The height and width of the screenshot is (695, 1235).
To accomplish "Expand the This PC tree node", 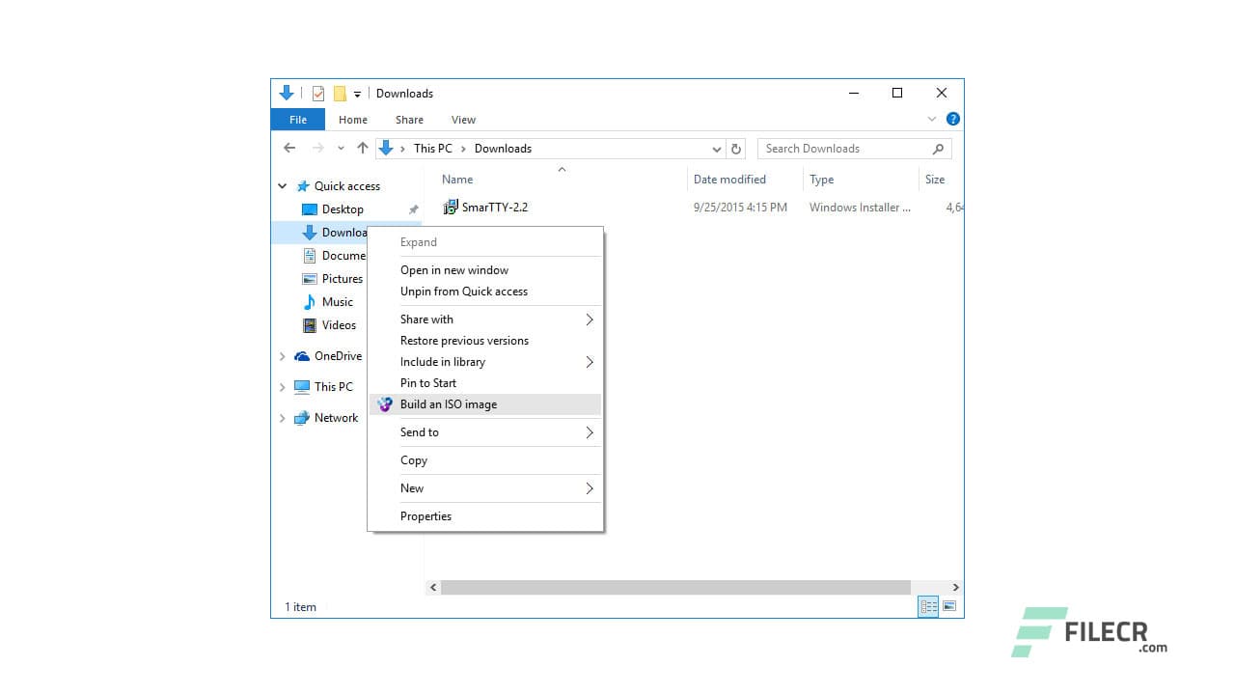I will [282, 386].
